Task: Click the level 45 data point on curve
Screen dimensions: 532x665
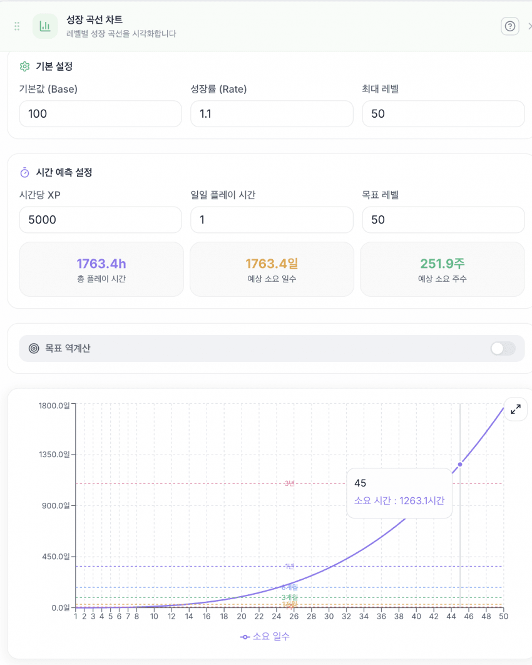Action: (460, 464)
